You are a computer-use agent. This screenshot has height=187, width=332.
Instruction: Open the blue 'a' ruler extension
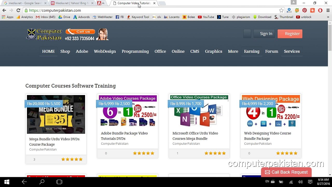[x=289, y=10]
